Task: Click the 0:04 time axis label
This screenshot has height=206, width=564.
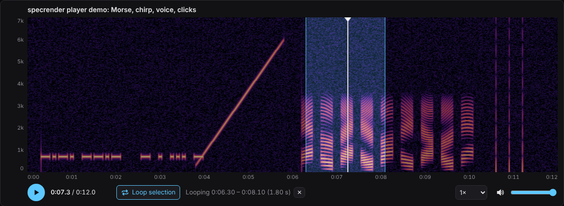Action: pyautogui.click(x=204, y=177)
